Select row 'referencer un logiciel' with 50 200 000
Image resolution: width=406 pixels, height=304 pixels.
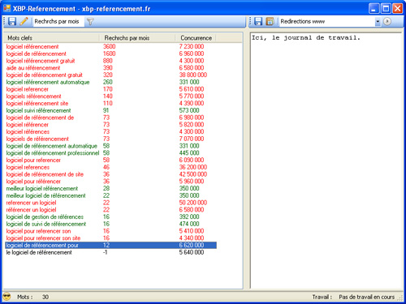110,203
